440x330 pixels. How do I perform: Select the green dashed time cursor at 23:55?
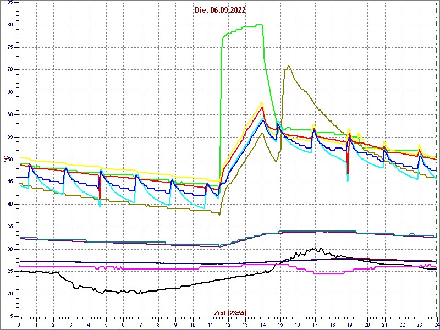(x=436, y=159)
